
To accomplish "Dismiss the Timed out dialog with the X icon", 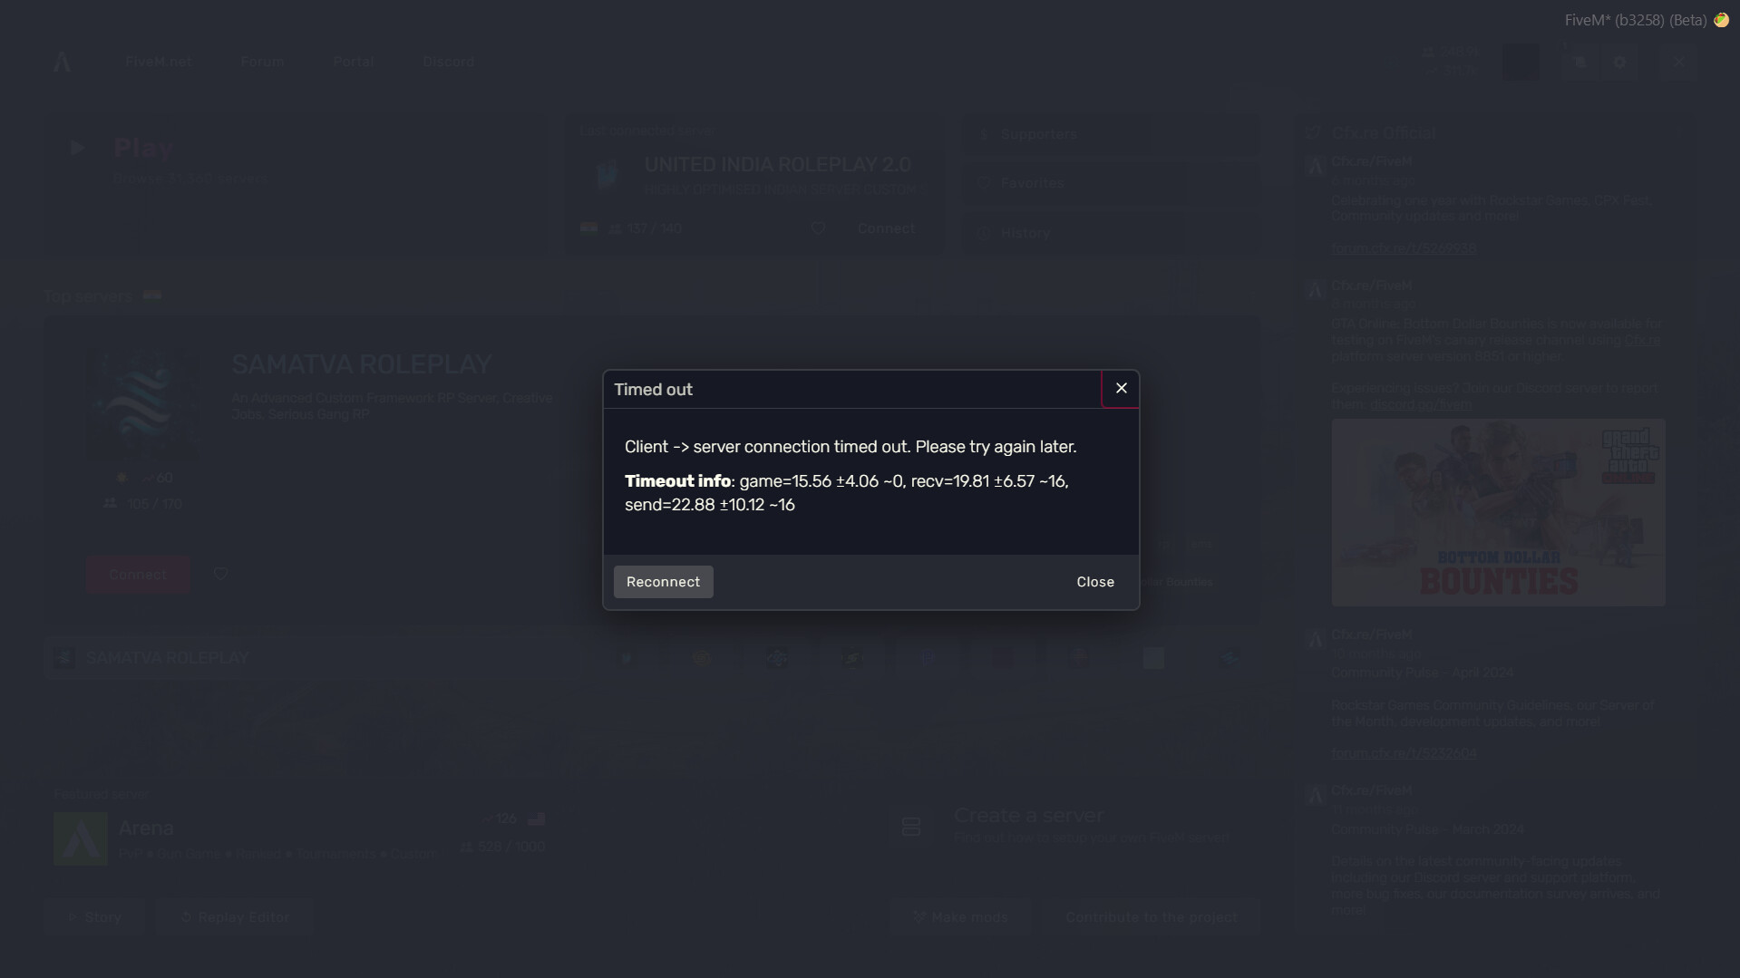I will coord(1121,389).
